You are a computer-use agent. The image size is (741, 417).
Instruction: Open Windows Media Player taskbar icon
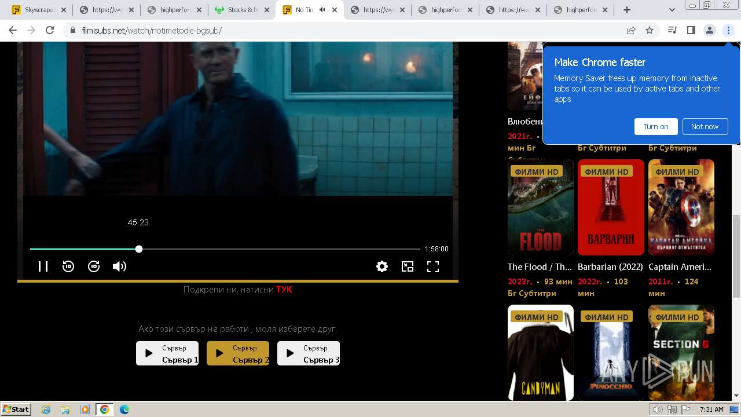tap(85, 409)
